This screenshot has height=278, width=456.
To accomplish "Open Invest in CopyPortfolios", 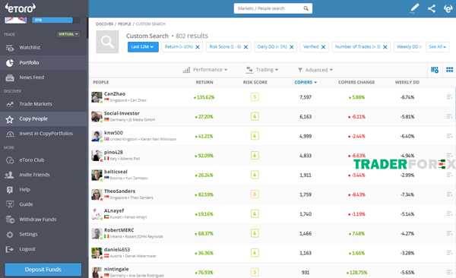I will coord(46,134).
